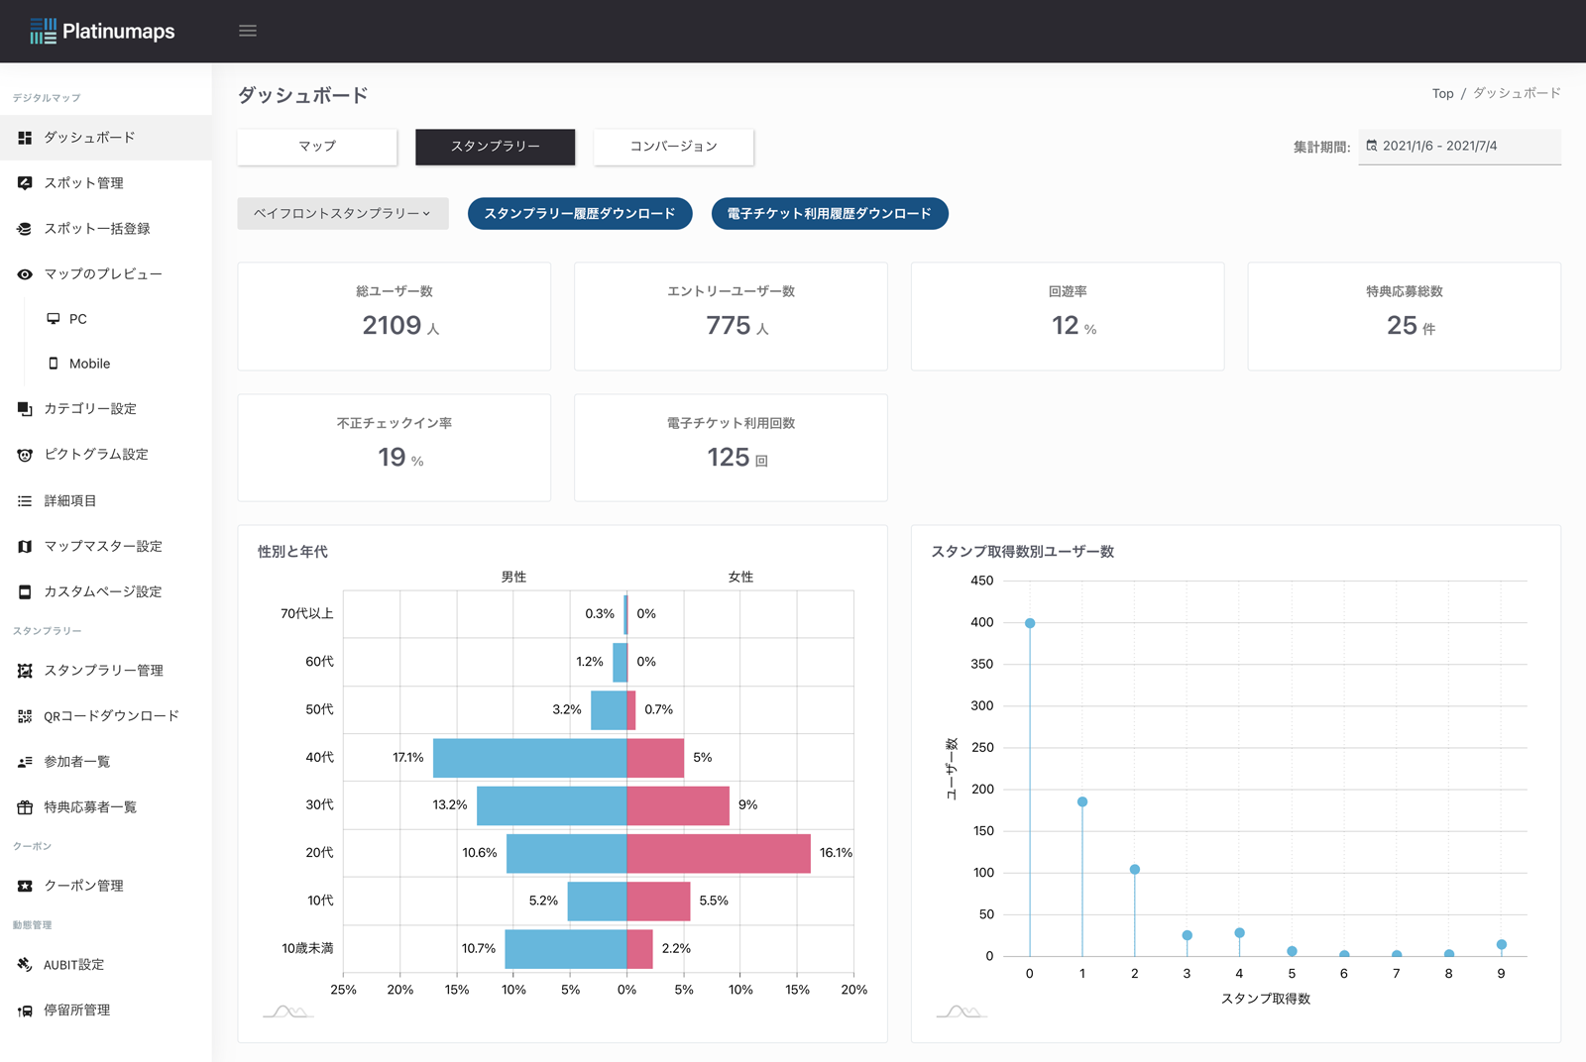This screenshot has height=1062, width=1586.
Task: Select the スタンプラリー tab
Action: pos(495,146)
